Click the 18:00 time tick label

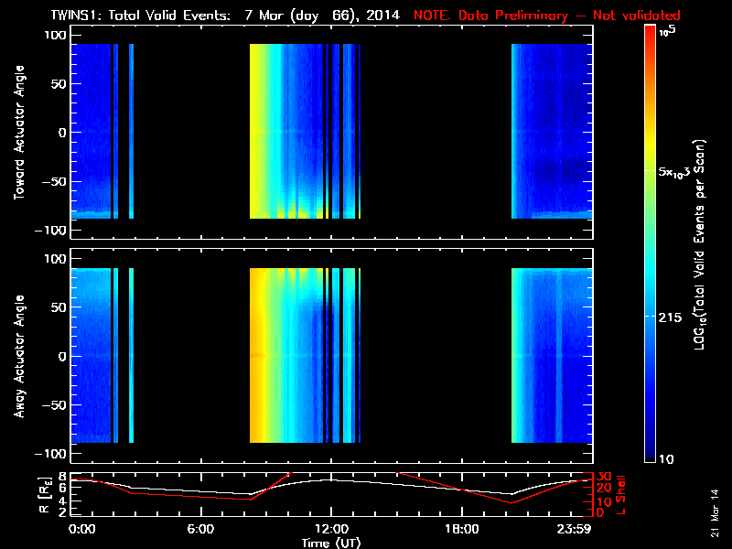pos(460,529)
